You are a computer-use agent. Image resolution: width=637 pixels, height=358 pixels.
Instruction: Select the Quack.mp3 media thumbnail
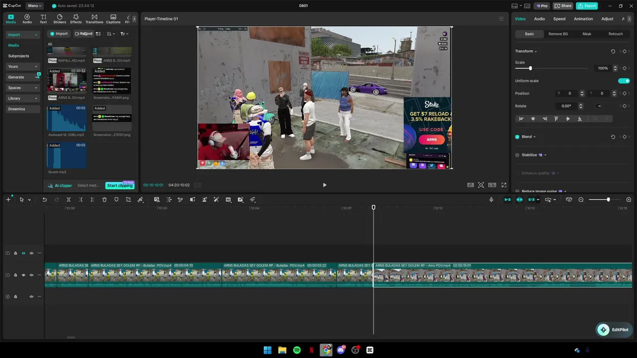67,155
